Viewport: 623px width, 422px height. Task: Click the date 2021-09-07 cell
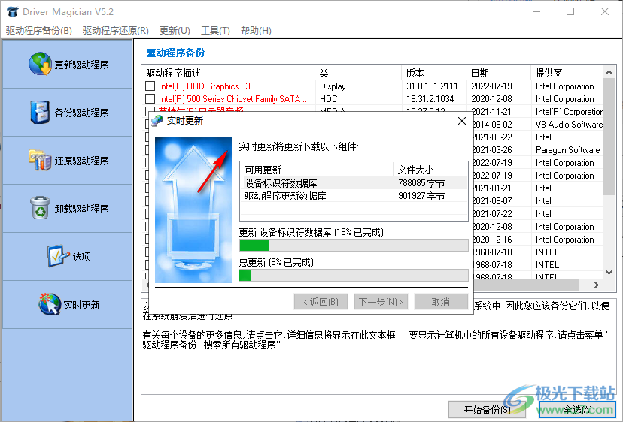493,200
